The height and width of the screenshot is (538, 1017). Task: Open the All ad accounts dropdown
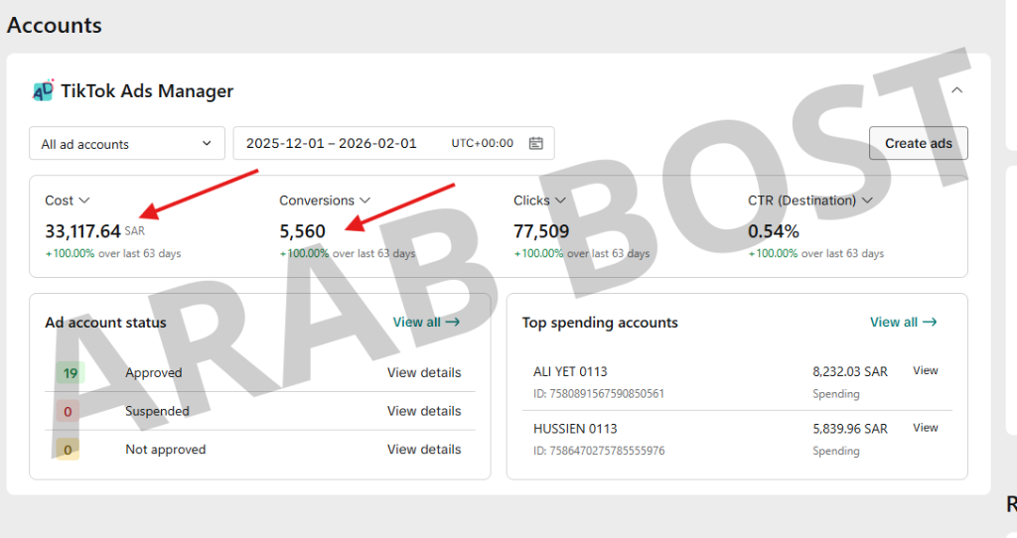(x=127, y=143)
